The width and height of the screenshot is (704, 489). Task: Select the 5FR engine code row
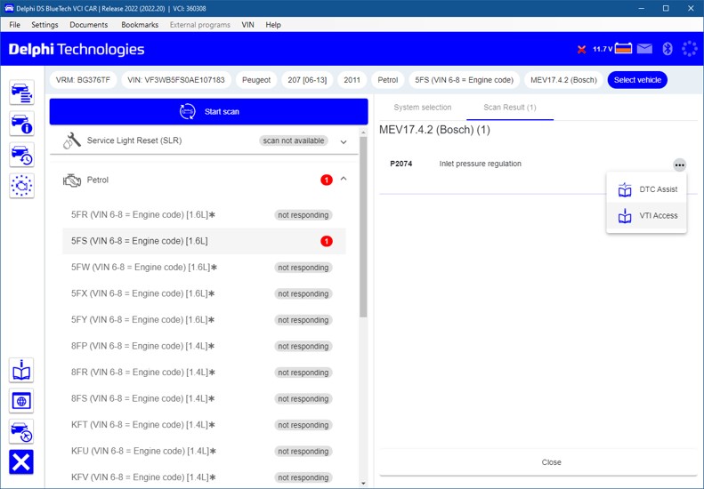click(205, 215)
